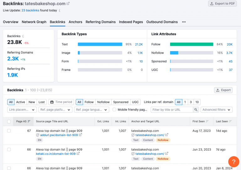241x170 pixels.
Task: Set links per ref. domain to 10
Action: click(197, 102)
